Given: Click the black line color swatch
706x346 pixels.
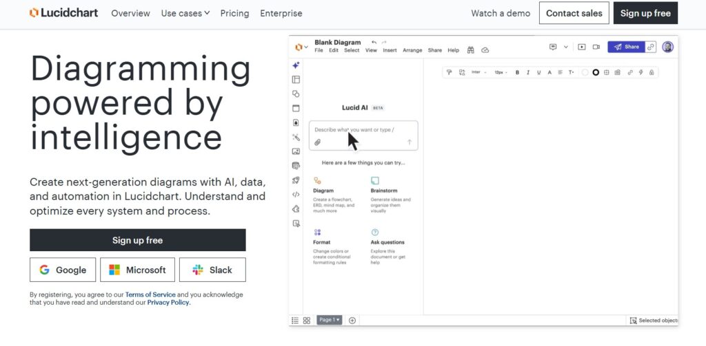Looking at the screenshot, I should (596, 72).
